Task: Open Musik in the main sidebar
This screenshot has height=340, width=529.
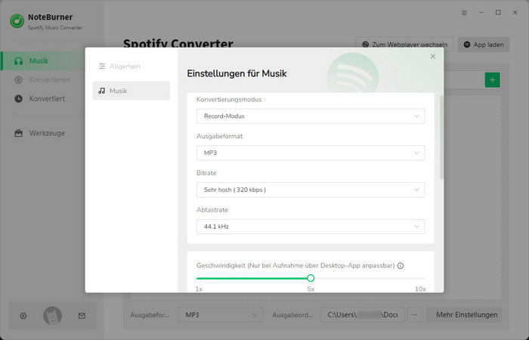Action: [x=43, y=61]
